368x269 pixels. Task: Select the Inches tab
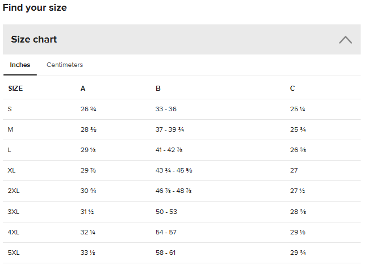tap(20, 65)
